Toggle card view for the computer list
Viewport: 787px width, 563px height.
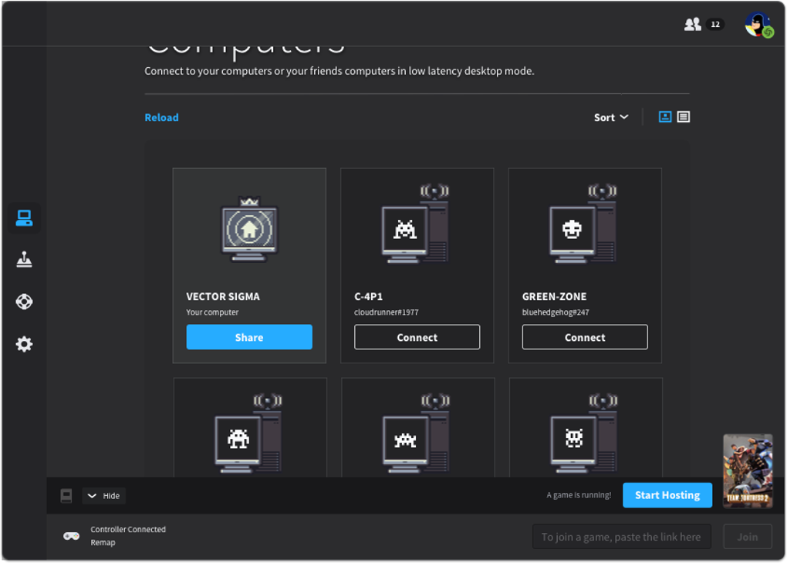click(x=664, y=116)
